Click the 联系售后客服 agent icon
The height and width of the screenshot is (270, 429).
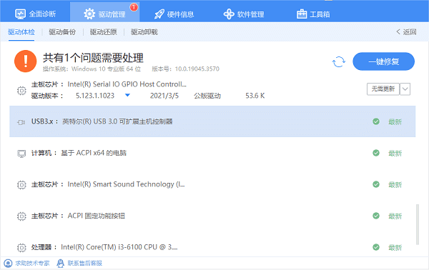click(60, 263)
